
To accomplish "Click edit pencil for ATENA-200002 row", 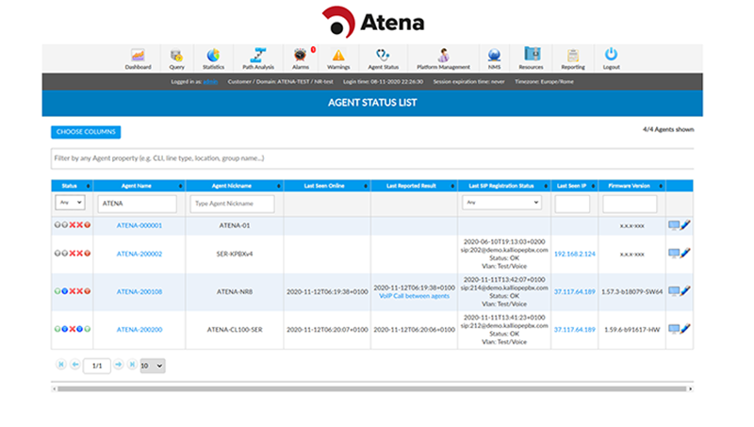I will pyautogui.click(x=686, y=253).
